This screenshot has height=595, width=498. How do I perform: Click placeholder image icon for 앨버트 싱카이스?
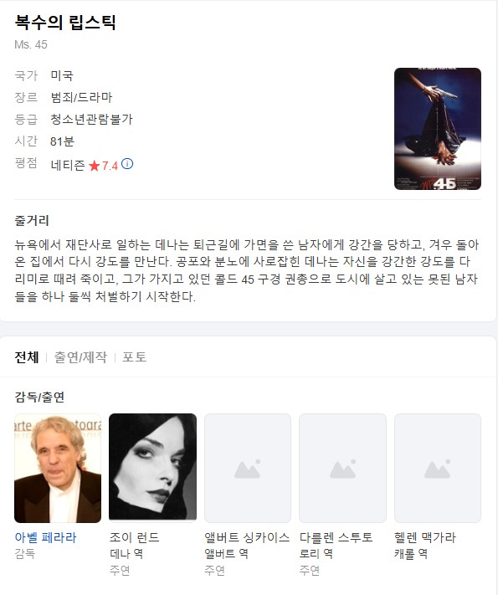248,469
